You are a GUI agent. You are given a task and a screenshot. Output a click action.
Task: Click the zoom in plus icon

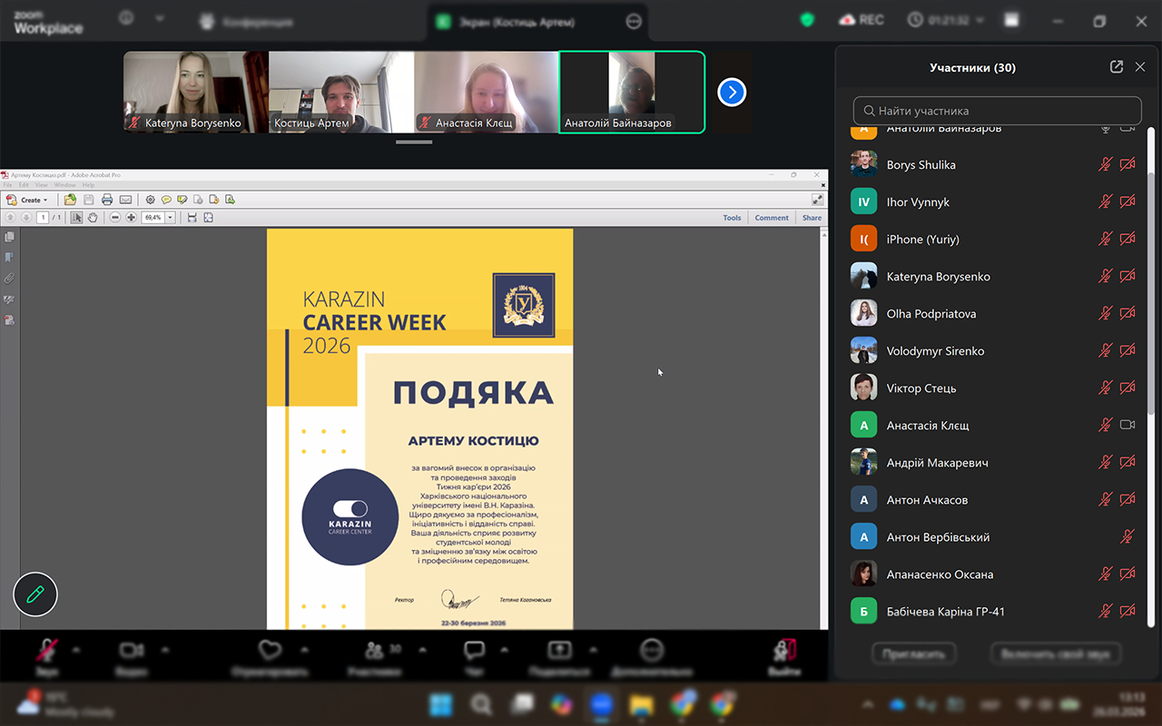(x=132, y=218)
